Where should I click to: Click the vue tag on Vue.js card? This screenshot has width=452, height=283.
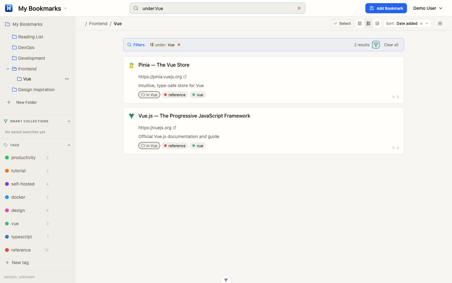pos(198,146)
